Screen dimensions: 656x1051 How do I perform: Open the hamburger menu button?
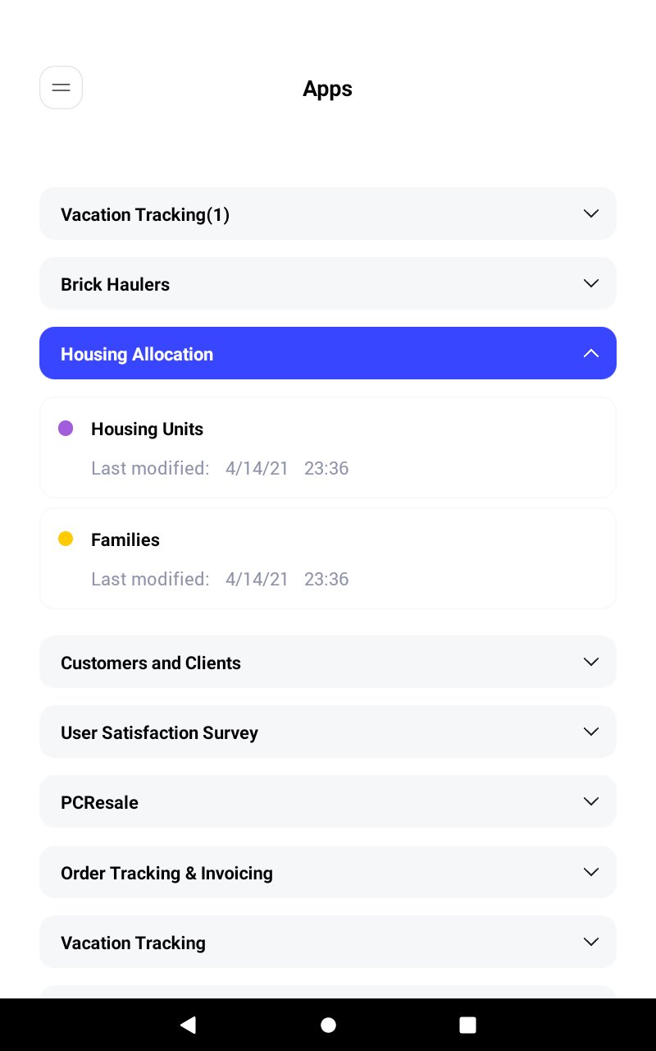(x=61, y=88)
